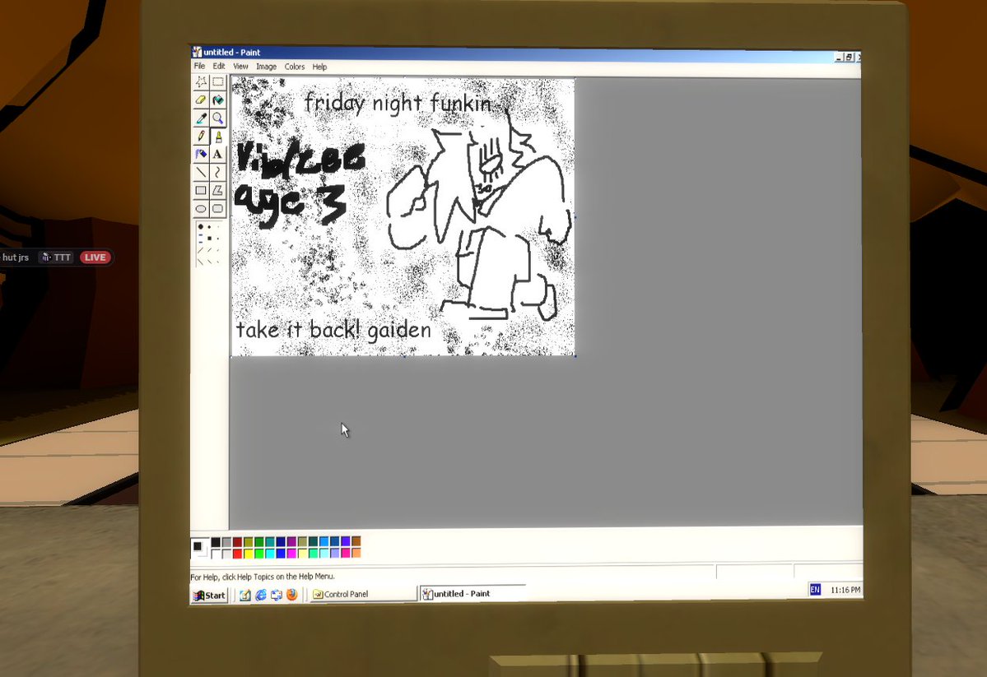Select the Pick Color eyedropper tool
This screenshot has height=677, width=987.
point(201,118)
